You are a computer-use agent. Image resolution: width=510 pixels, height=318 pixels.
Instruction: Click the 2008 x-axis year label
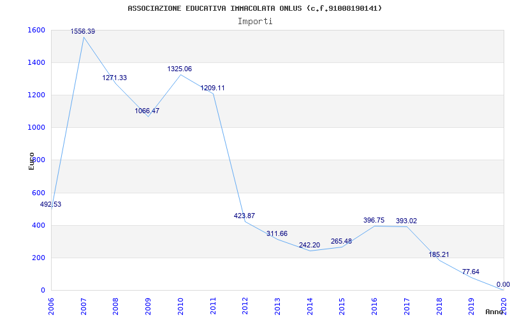116,306
